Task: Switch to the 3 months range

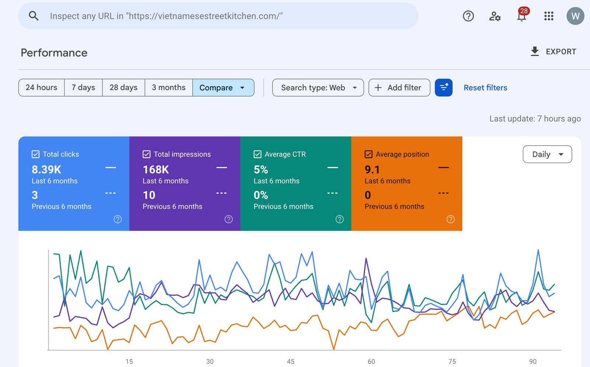Action: point(169,88)
